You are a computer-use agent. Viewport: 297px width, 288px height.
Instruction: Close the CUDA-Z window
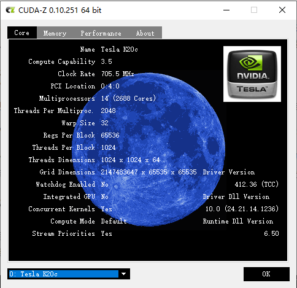(282, 10)
